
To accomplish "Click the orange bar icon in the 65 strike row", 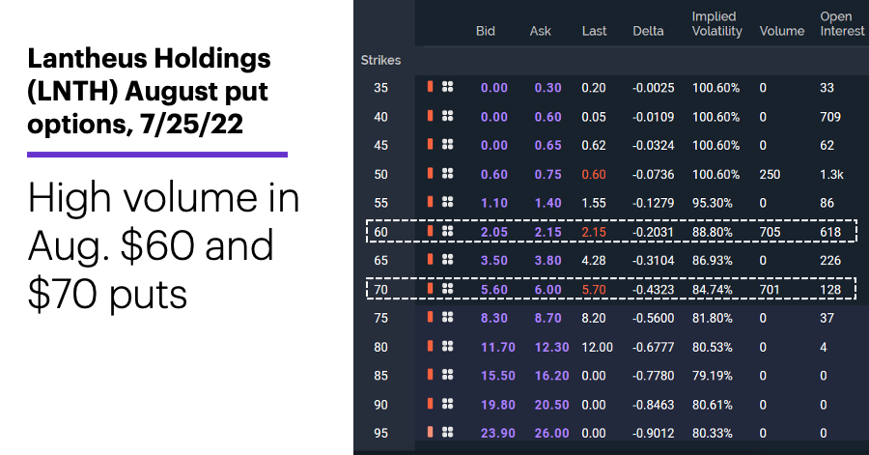I will (430, 259).
